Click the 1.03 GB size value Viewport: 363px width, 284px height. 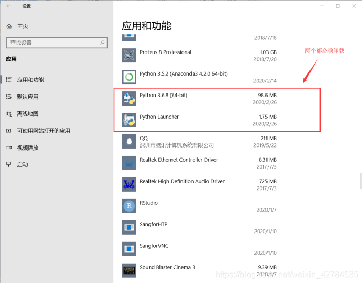coord(268,52)
